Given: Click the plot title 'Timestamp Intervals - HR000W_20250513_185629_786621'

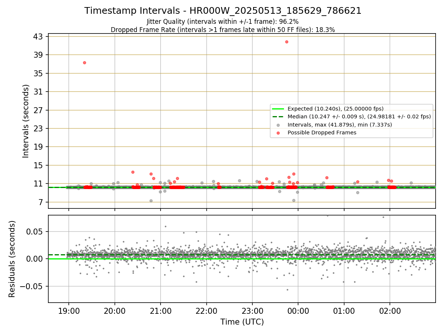Looking at the screenshot, I should [223, 11].
